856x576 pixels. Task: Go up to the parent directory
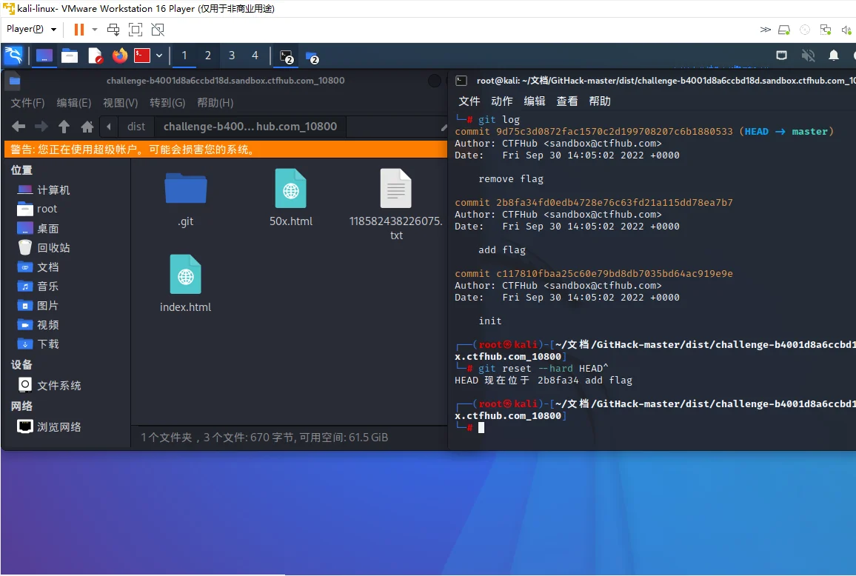coord(64,127)
